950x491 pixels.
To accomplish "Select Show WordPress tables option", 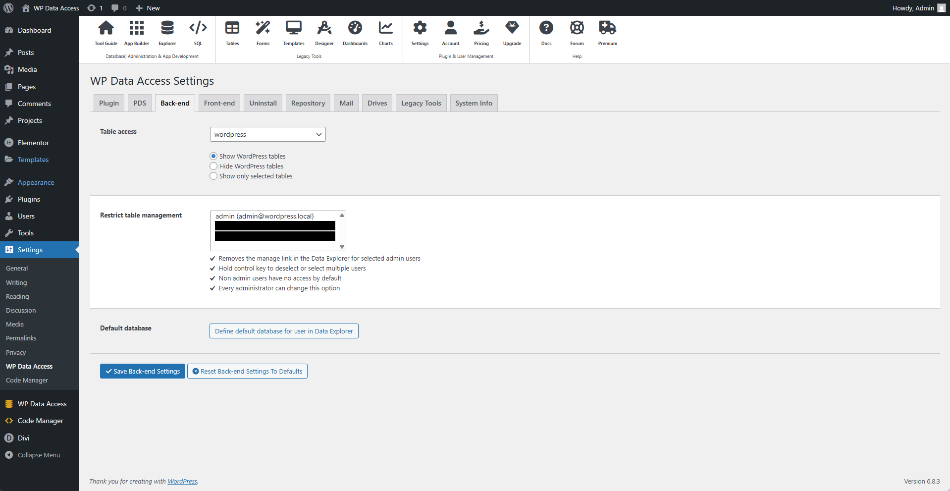I will [x=213, y=156].
